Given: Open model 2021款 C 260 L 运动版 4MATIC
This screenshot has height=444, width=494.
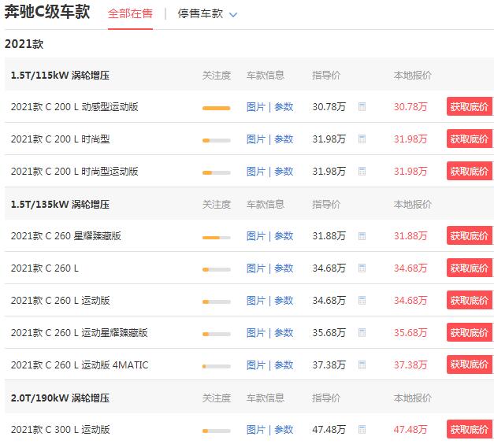Looking at the screenshot, I should point(80,365).
